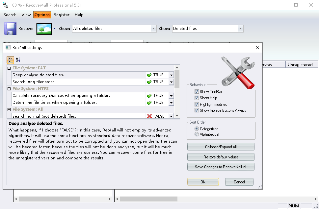Viewport: 319px width, 209px height.
Task: Click the dialog resize grip corner
Action: (260, 187)
